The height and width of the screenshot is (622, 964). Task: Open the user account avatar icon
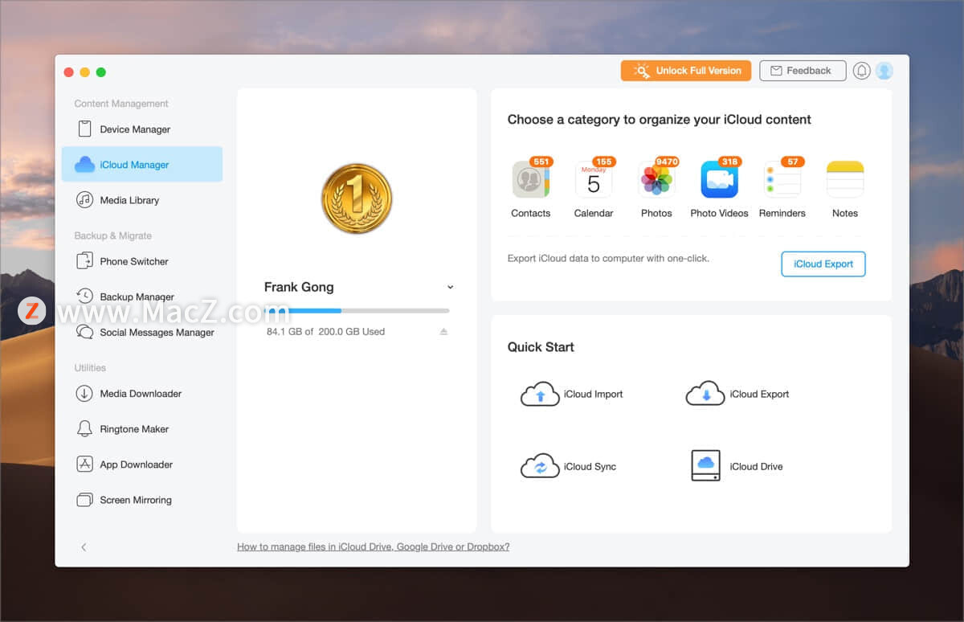pyautogui.click(x=884, y=71)
